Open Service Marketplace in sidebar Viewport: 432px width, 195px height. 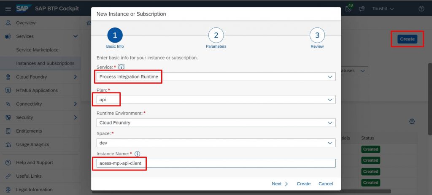tap(37, 50)
